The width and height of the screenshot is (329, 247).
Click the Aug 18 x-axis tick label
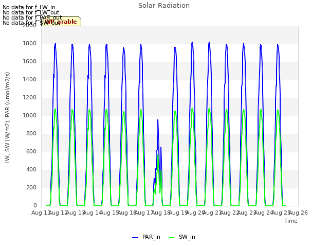(161, 213)
